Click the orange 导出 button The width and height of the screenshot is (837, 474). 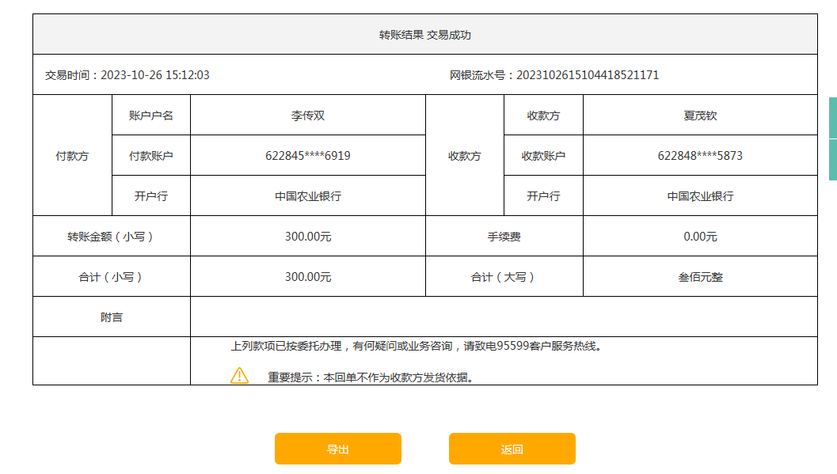tap(337, 449)
